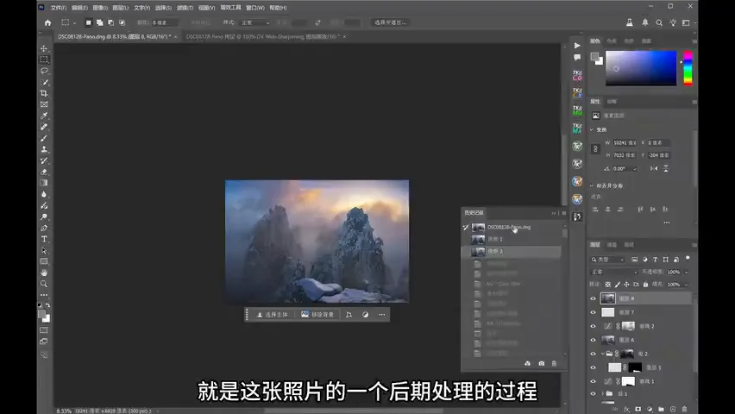The width and height of the screenshot is (735, 414).
Task: Select the Clone Stamp tool
Action: point(44,149)
